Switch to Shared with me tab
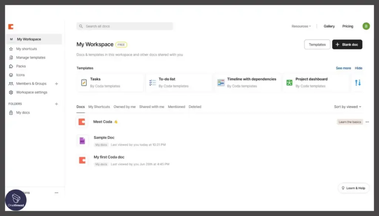 [151, 107]
